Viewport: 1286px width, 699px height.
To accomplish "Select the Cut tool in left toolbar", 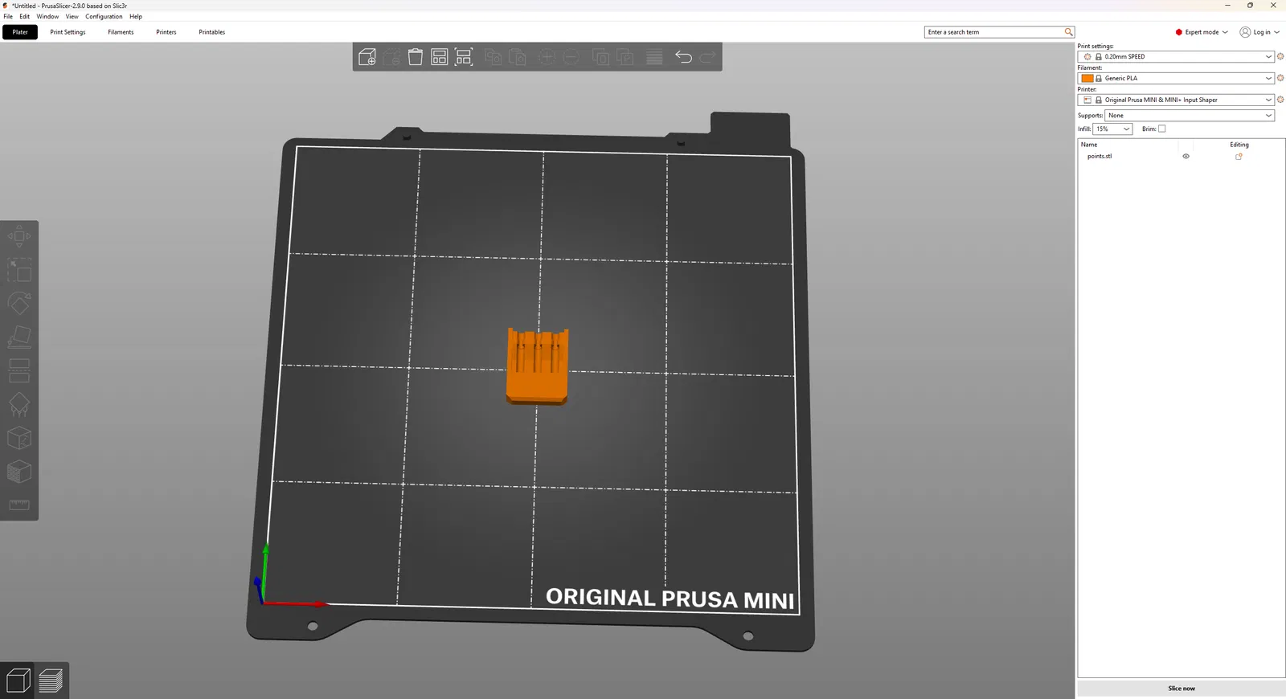I will tap(19, 370).
